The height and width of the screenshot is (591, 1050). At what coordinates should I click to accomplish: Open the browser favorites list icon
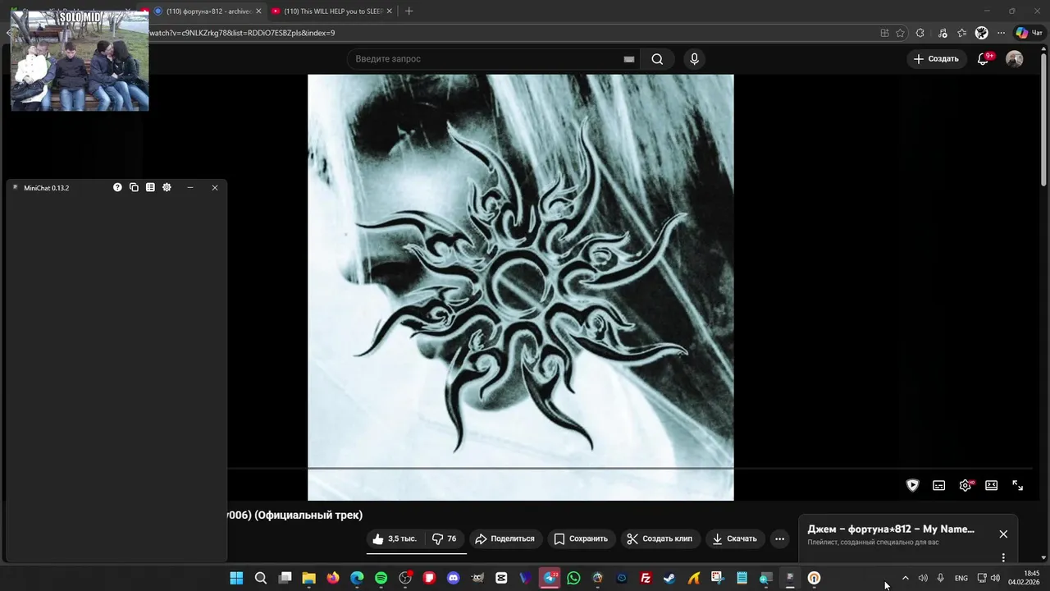[x=961, y=33]
